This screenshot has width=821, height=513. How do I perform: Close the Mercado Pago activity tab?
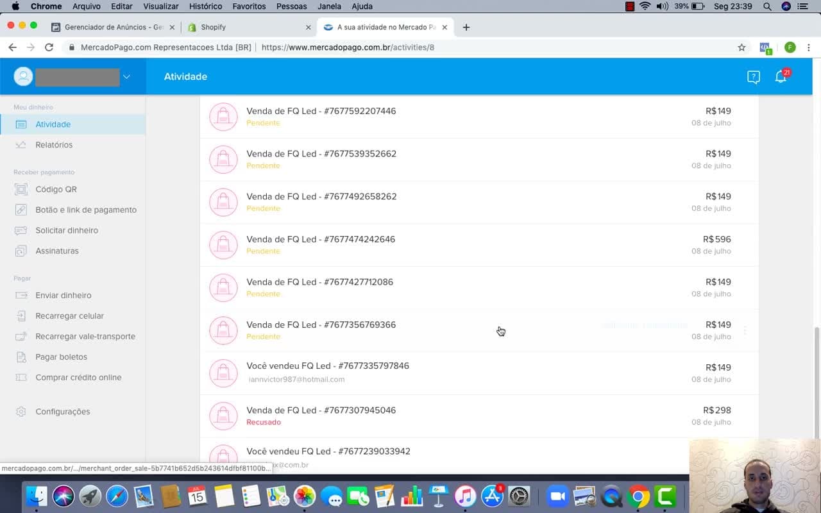point(444,28)
